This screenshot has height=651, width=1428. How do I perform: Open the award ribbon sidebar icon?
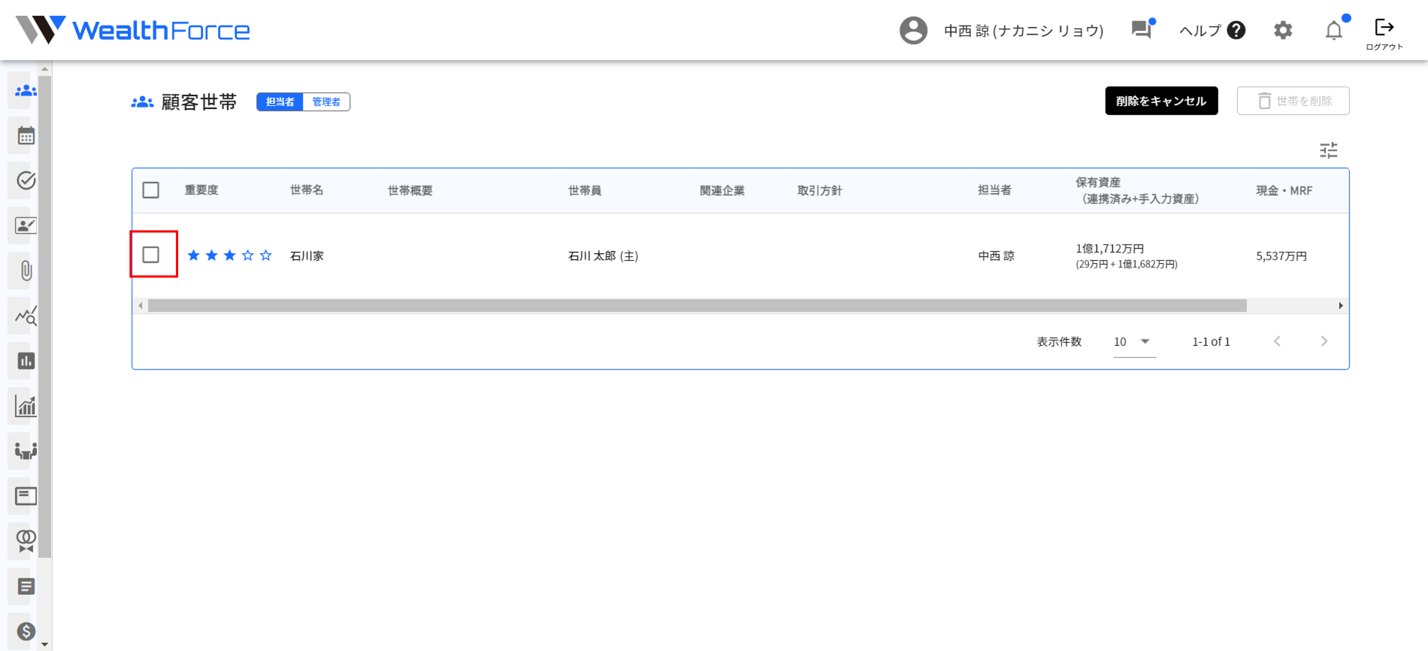click(26, 541)
